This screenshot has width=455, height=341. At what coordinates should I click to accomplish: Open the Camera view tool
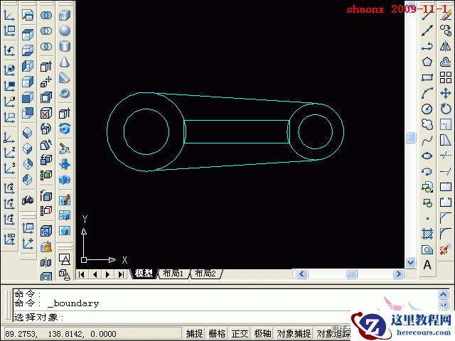coord(28,200)
